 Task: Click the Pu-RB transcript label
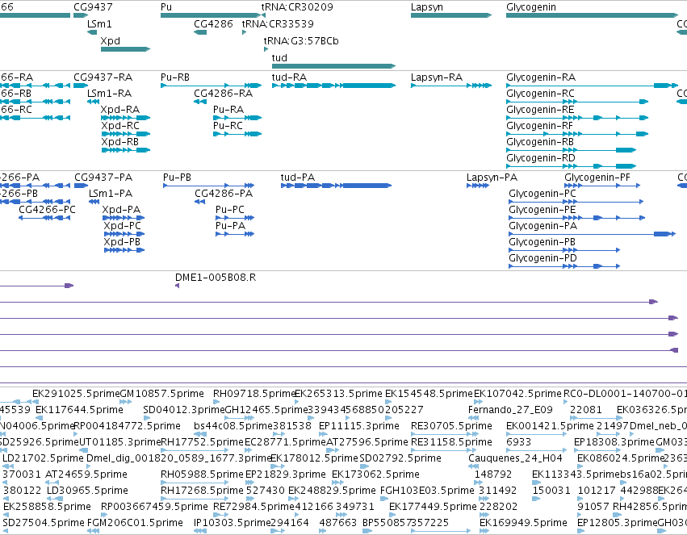click(175, 77)
